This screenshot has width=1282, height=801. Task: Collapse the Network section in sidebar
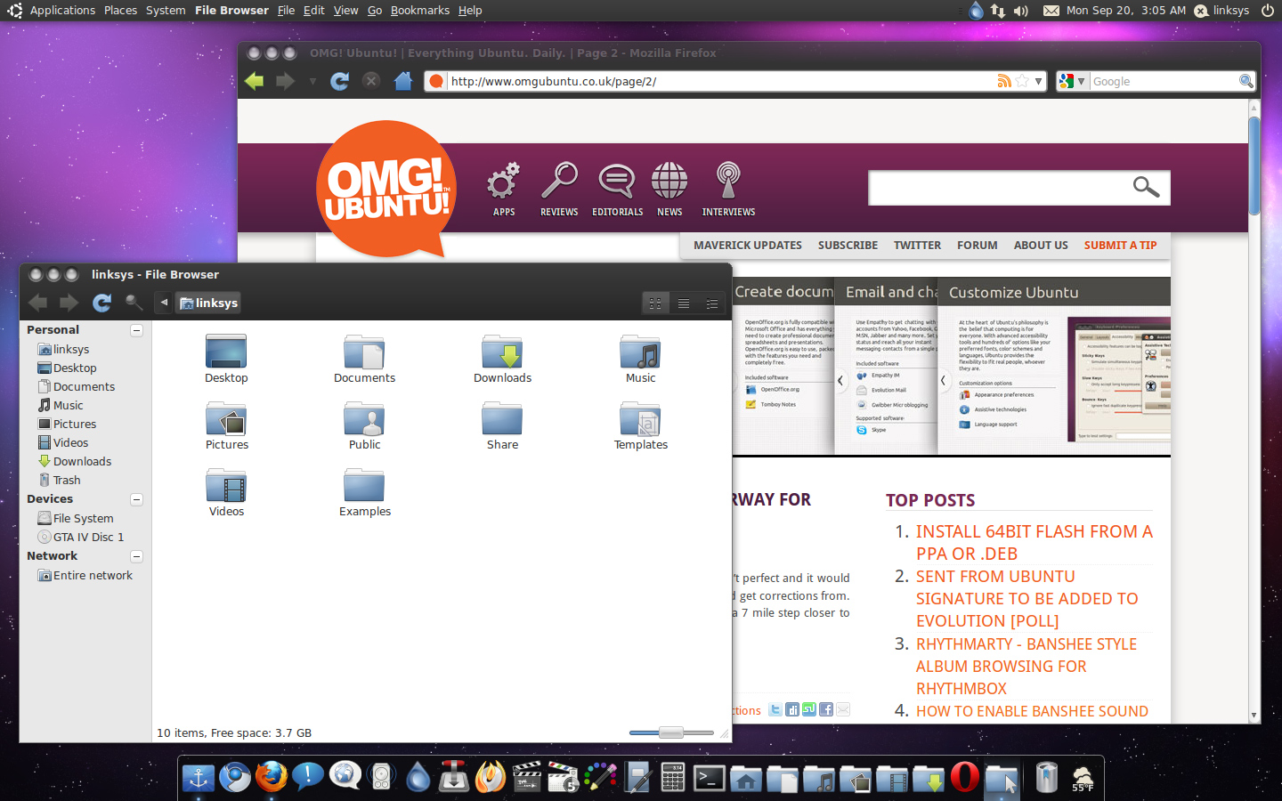(137, 556)
